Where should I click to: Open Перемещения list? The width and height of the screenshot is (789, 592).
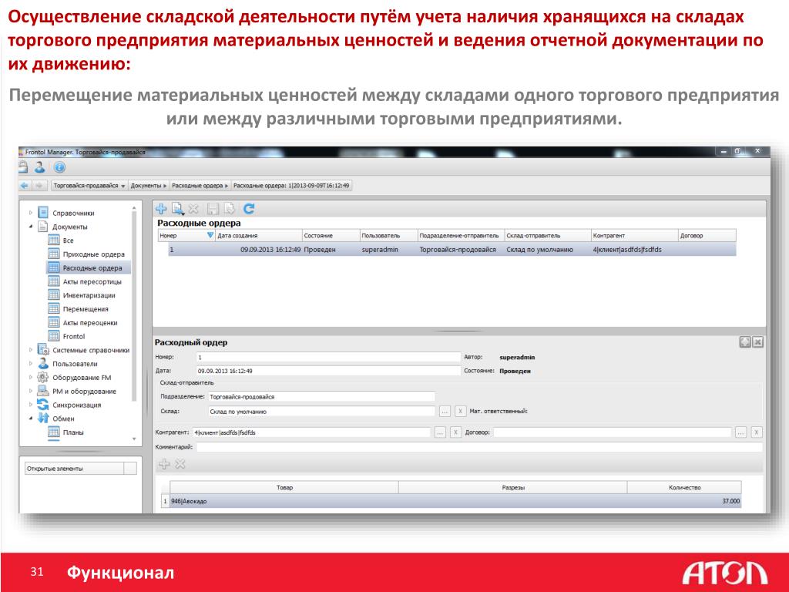[x=86, y=308]
